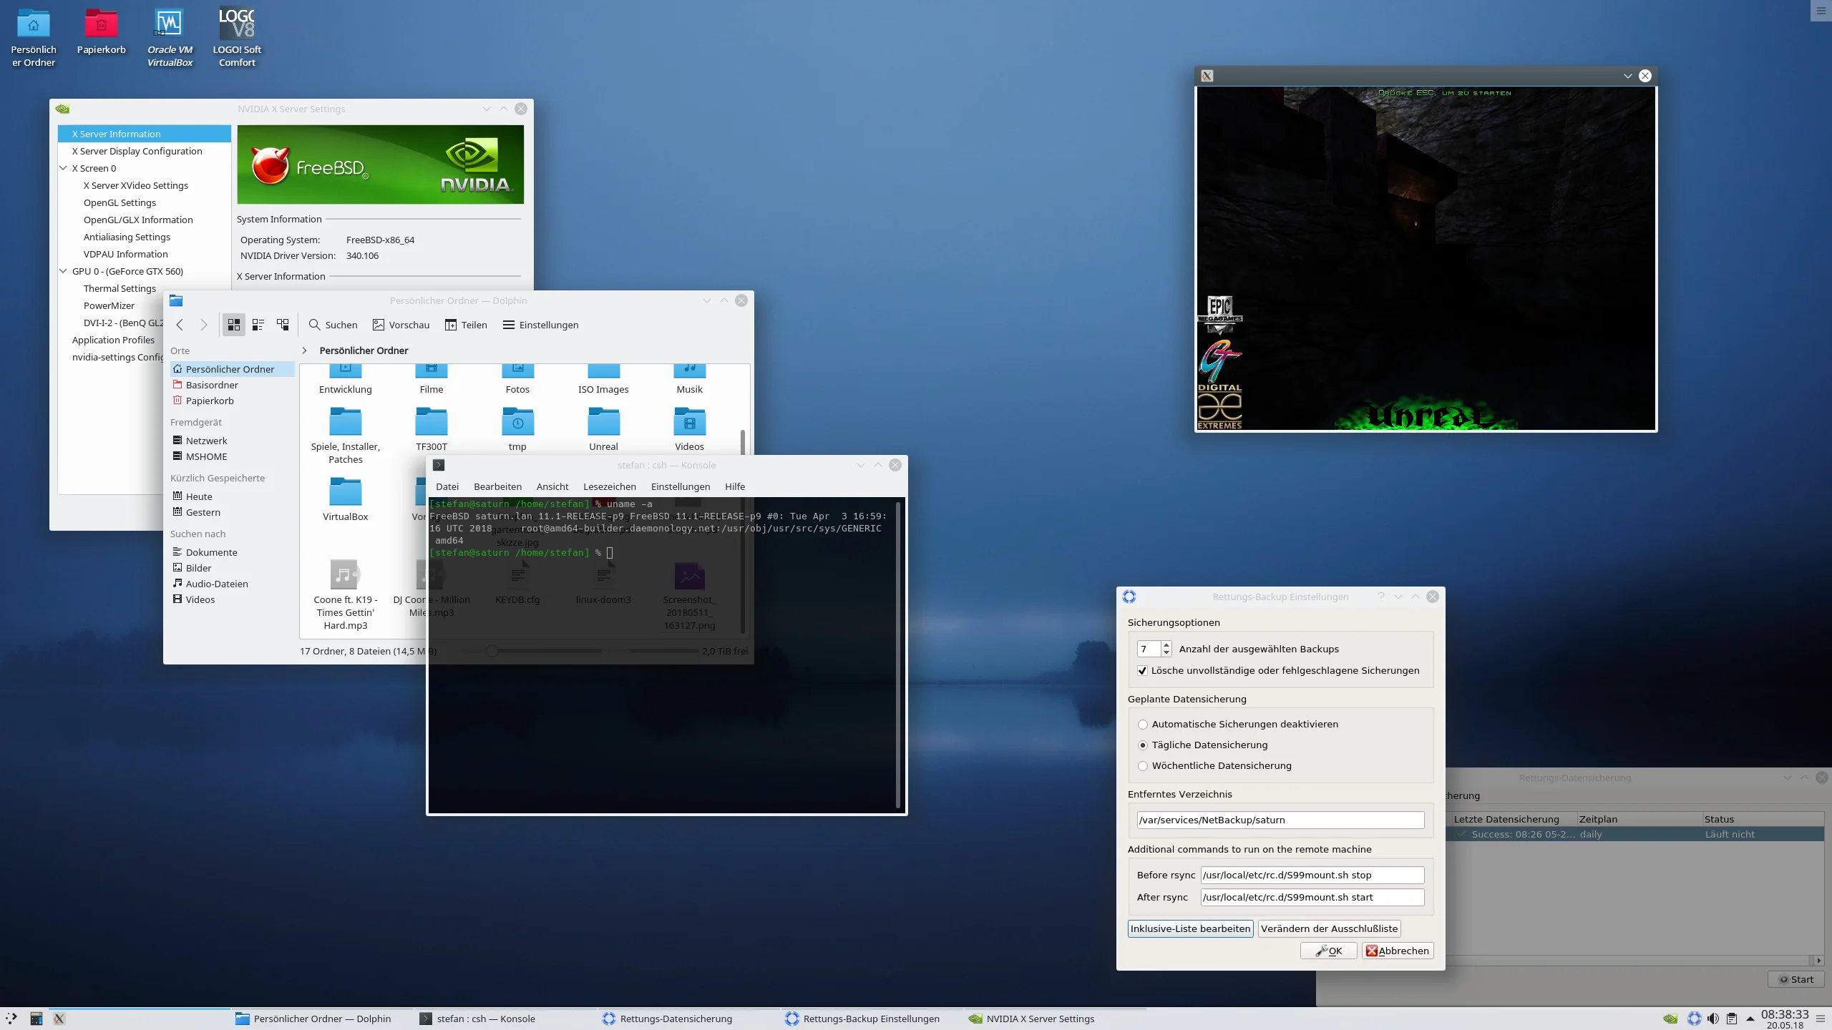Select Netzwerk in Dolphin places
The image size is (1832, 1030).
point(206,441)
